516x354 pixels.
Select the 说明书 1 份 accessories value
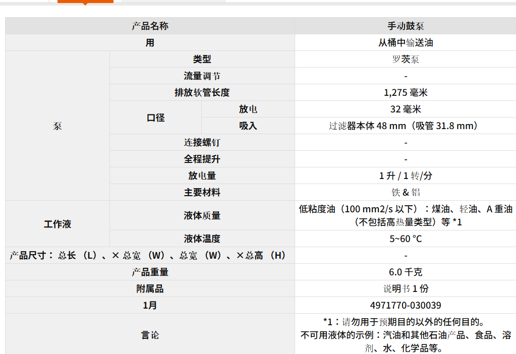point(405,288)
